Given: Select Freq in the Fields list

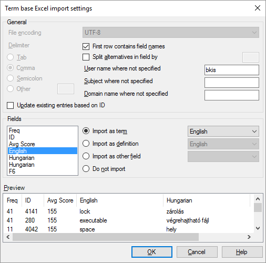Looking at the screenshot, I should (x=43, y=130).
